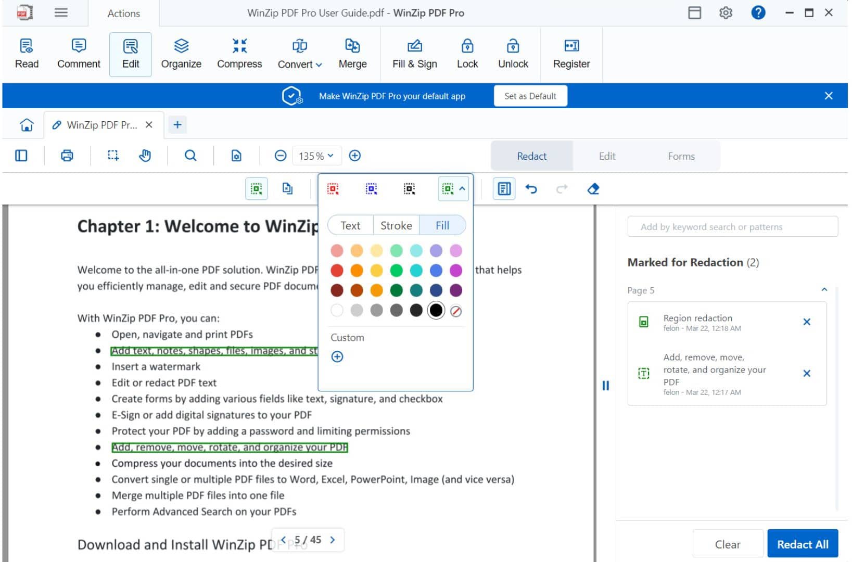Select the Stroke color option
This screenshot has width=852, height=562.
pyautogui.click(x=396, y=225)
